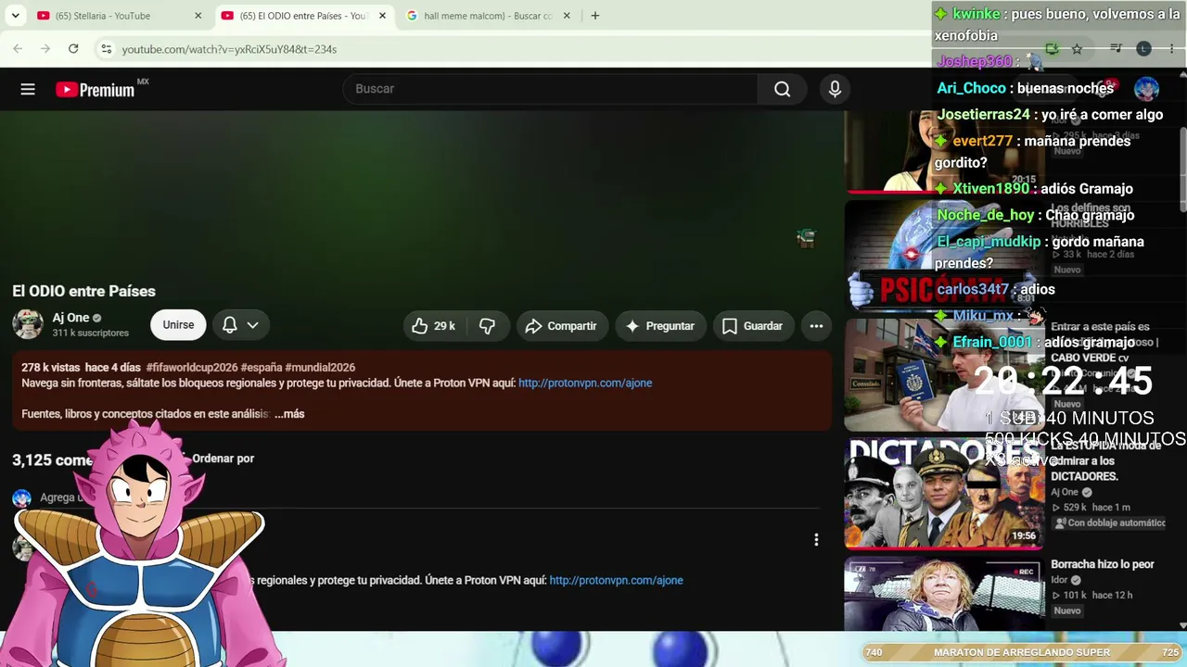Open the Aj One channel avatar

pyautogui.click(x=28, y=324)
